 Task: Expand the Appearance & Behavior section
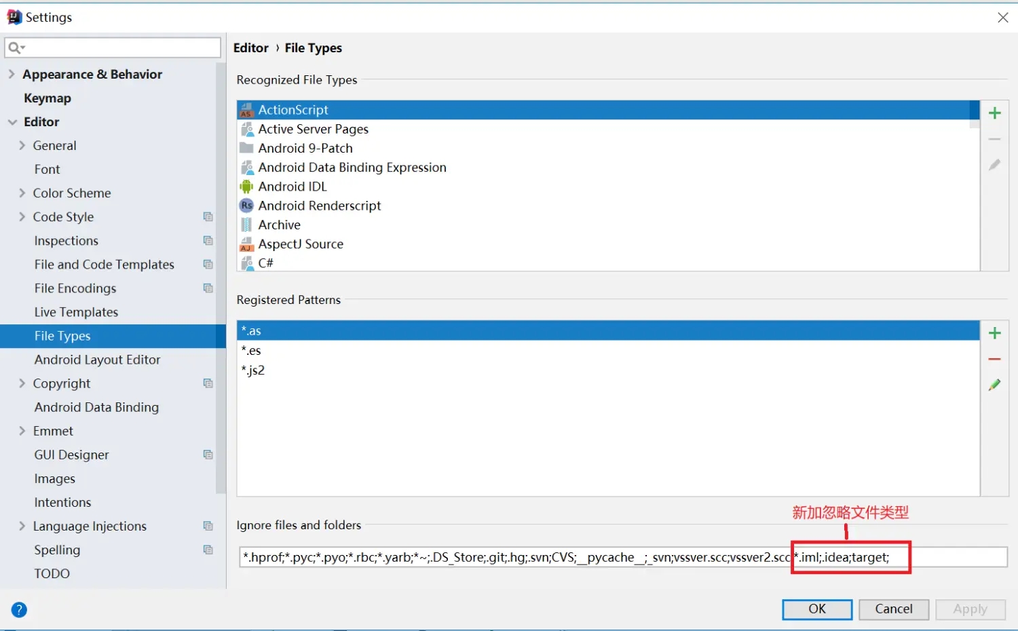point(12,74)
